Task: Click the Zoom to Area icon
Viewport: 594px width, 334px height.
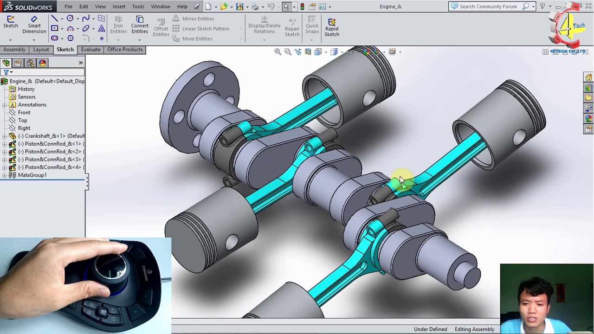Action: [x=288, y=51]
